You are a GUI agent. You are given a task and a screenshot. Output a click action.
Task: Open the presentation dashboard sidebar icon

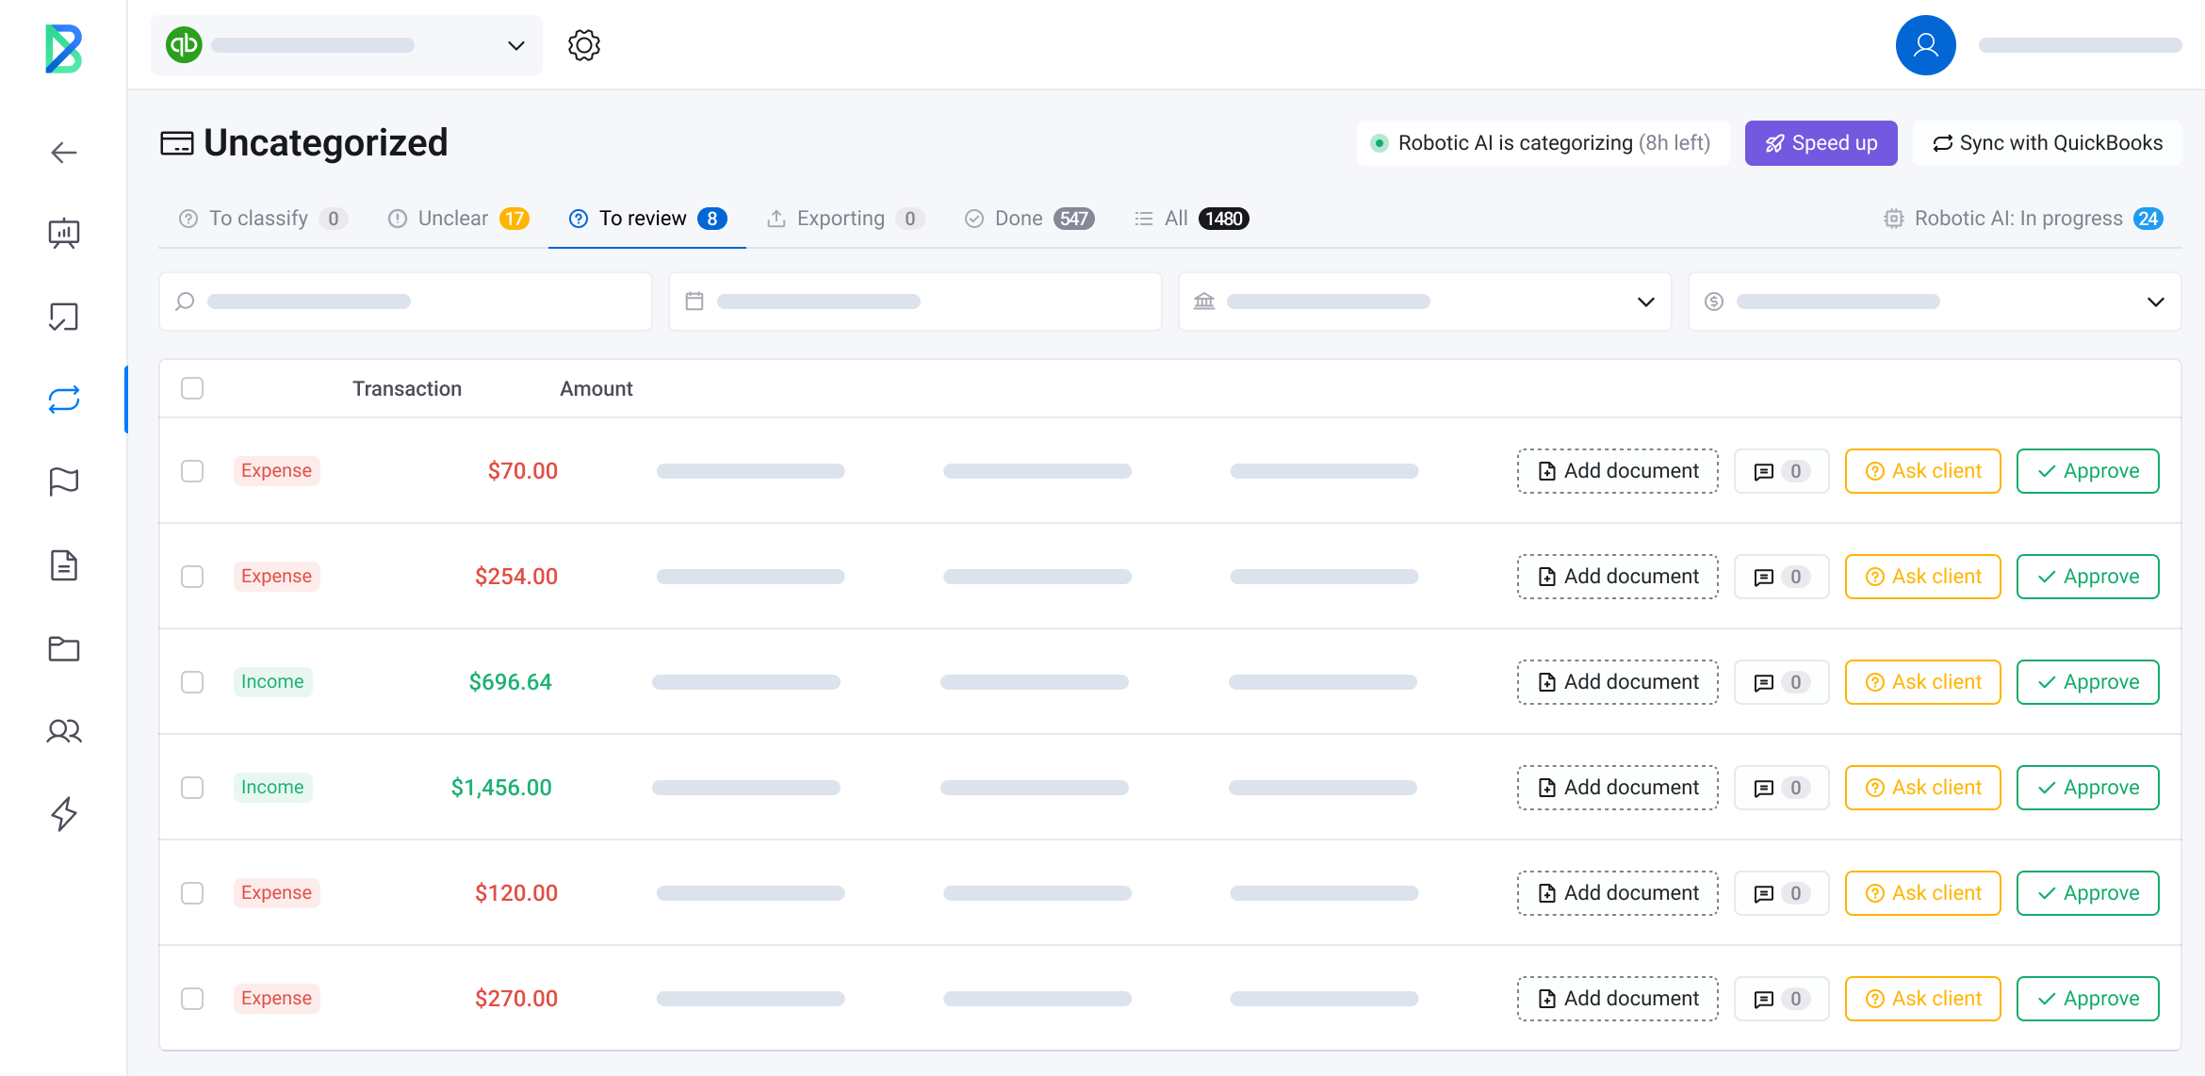pos(63,233)
